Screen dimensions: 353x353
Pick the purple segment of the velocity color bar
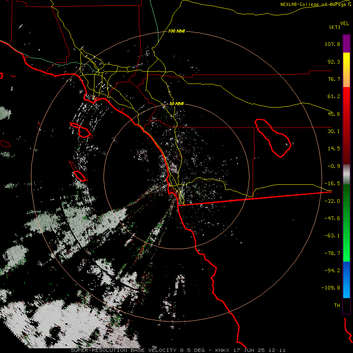coord(346,44)
